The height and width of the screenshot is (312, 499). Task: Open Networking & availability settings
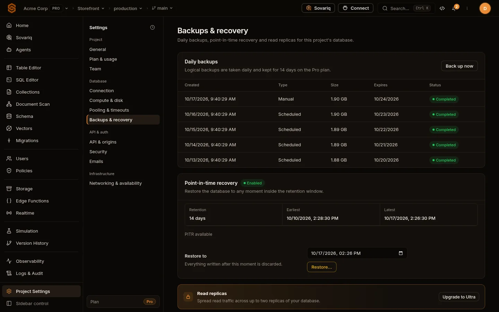(x=123, y=183)
